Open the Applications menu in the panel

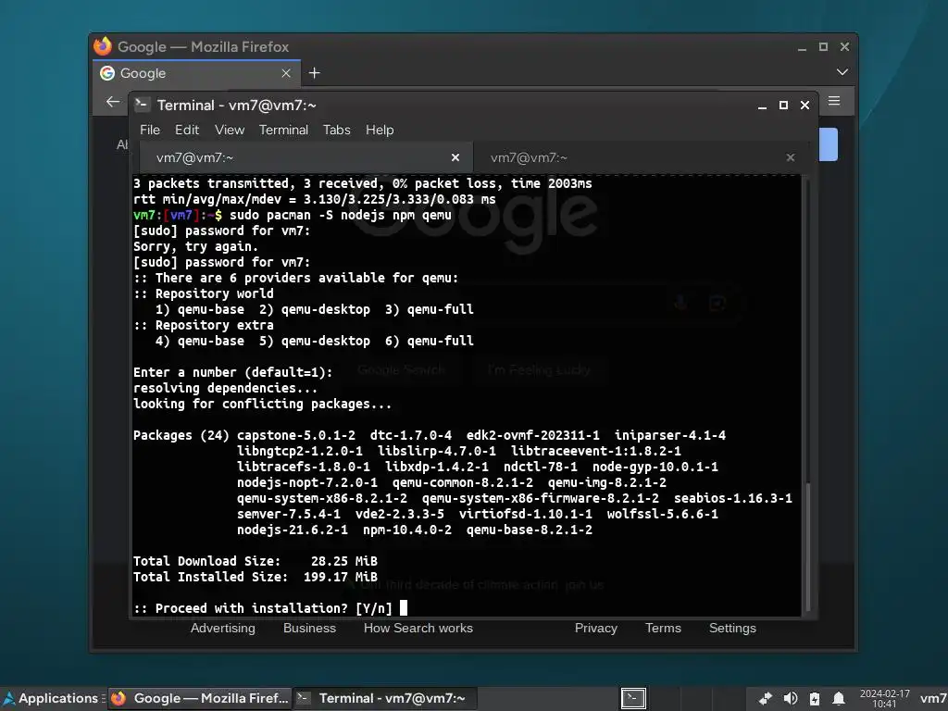point(51,698)
